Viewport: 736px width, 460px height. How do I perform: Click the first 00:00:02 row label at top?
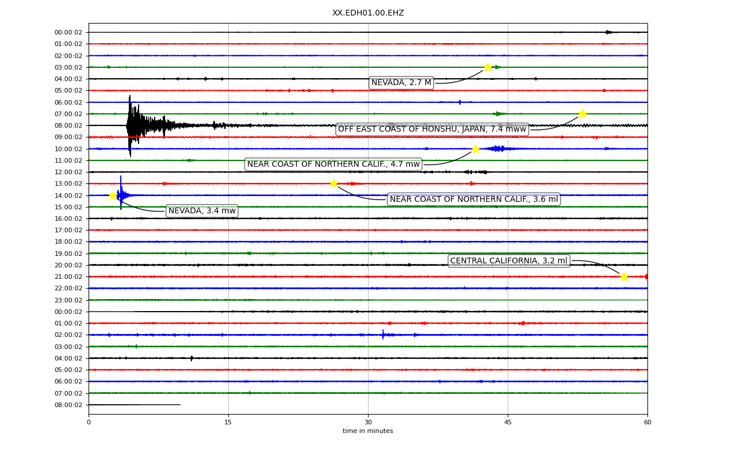(x=68, y=33)
